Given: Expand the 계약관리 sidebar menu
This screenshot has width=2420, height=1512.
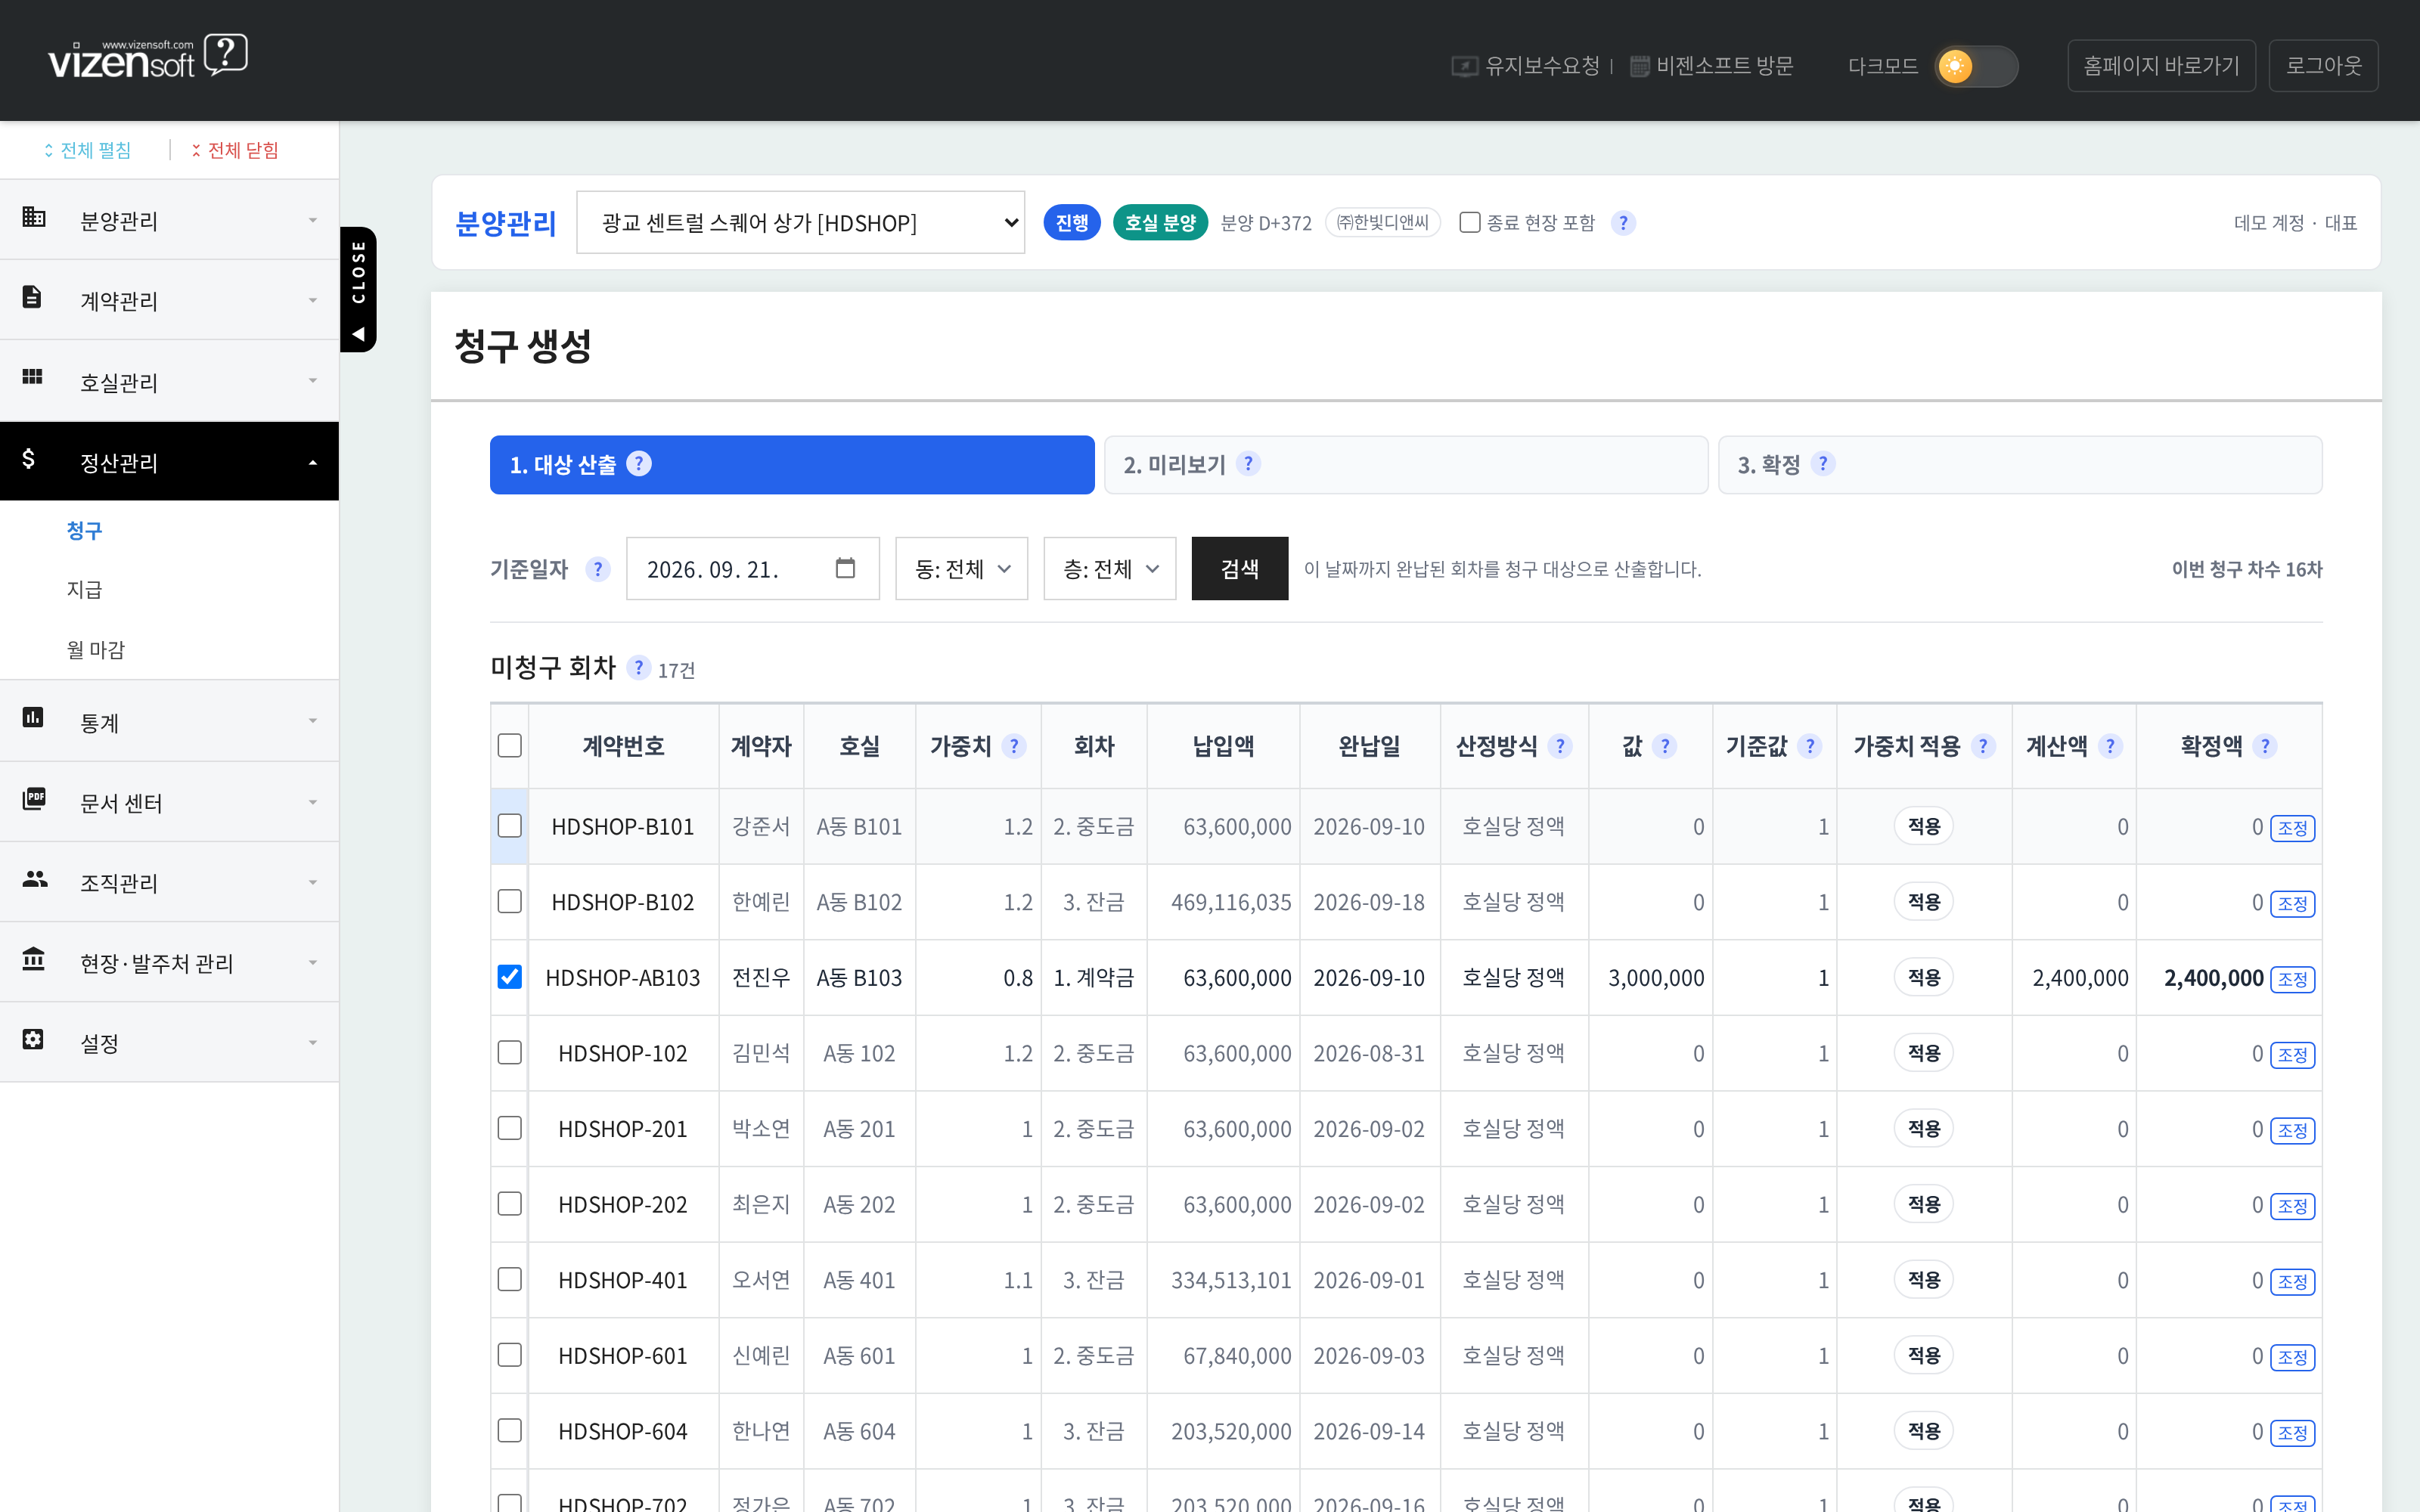Looking at the screenshot, I should click(170, 300).
